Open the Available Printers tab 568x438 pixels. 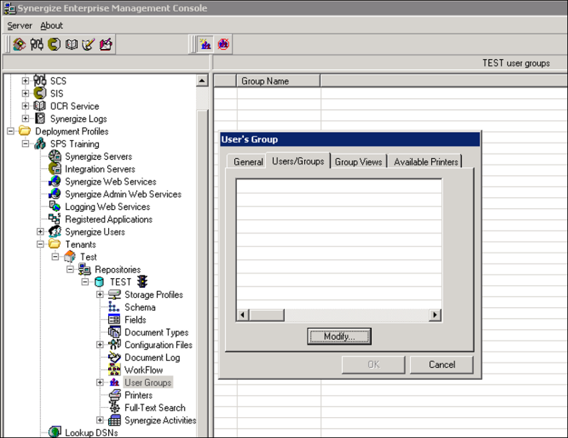point(426,162)
